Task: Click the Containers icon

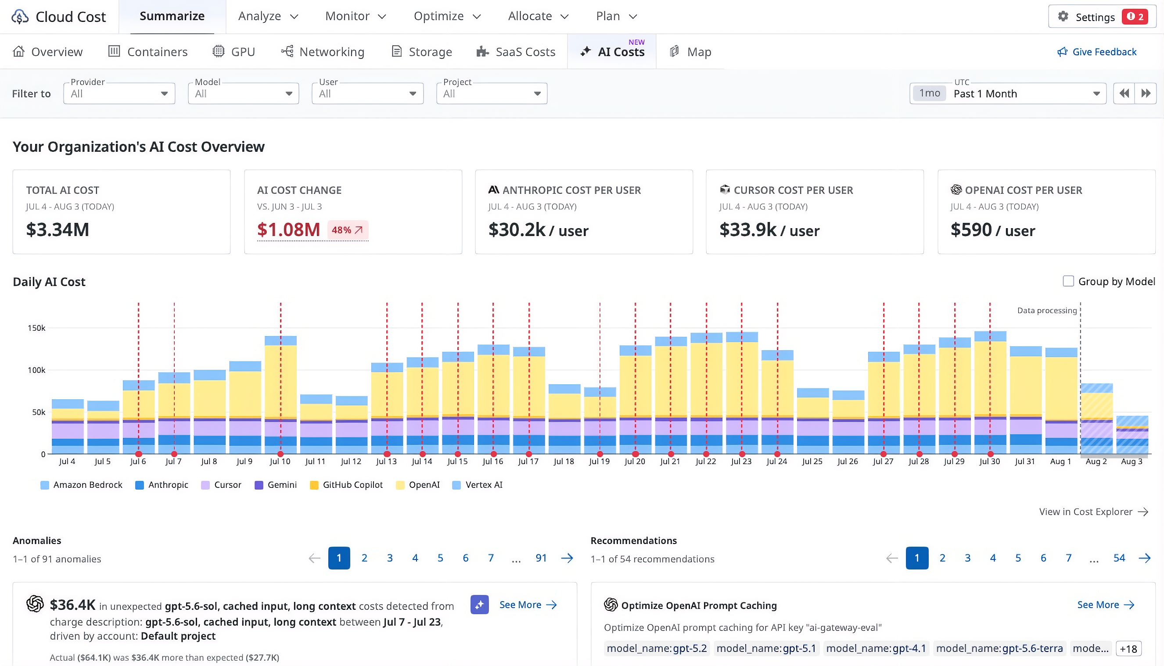Action: coord(114,51)
